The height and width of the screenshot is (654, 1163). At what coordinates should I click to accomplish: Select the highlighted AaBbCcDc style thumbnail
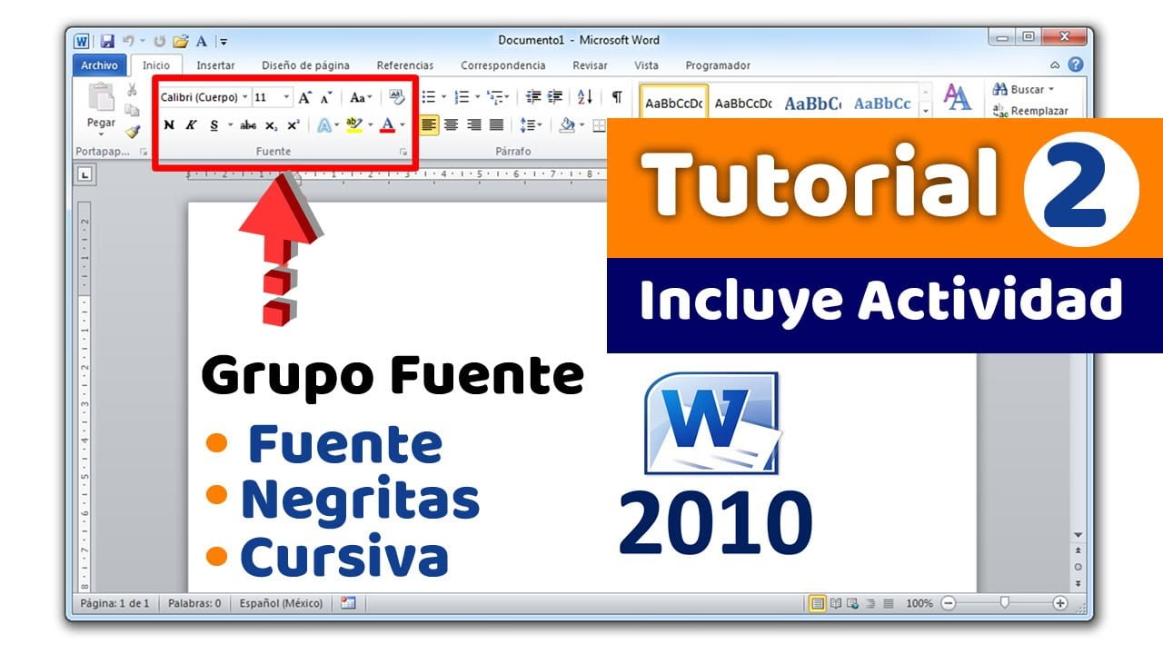(674, 103)
